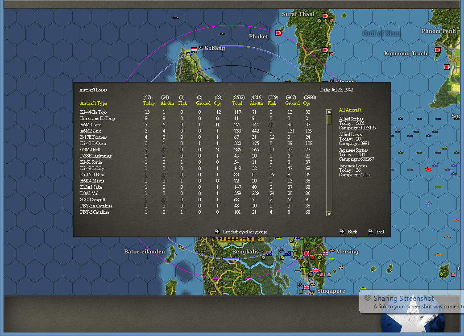Click the British flag base at Singapore
The image size is (464, 336).
tap(307, 287)
